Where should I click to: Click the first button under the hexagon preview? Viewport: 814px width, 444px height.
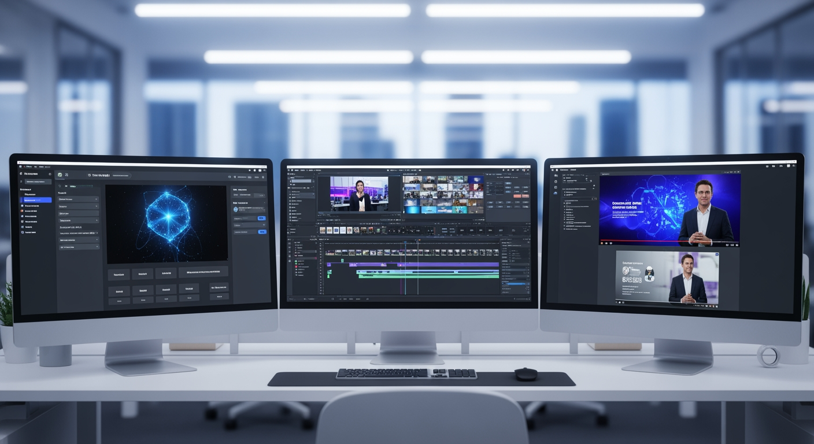point(119,275)
